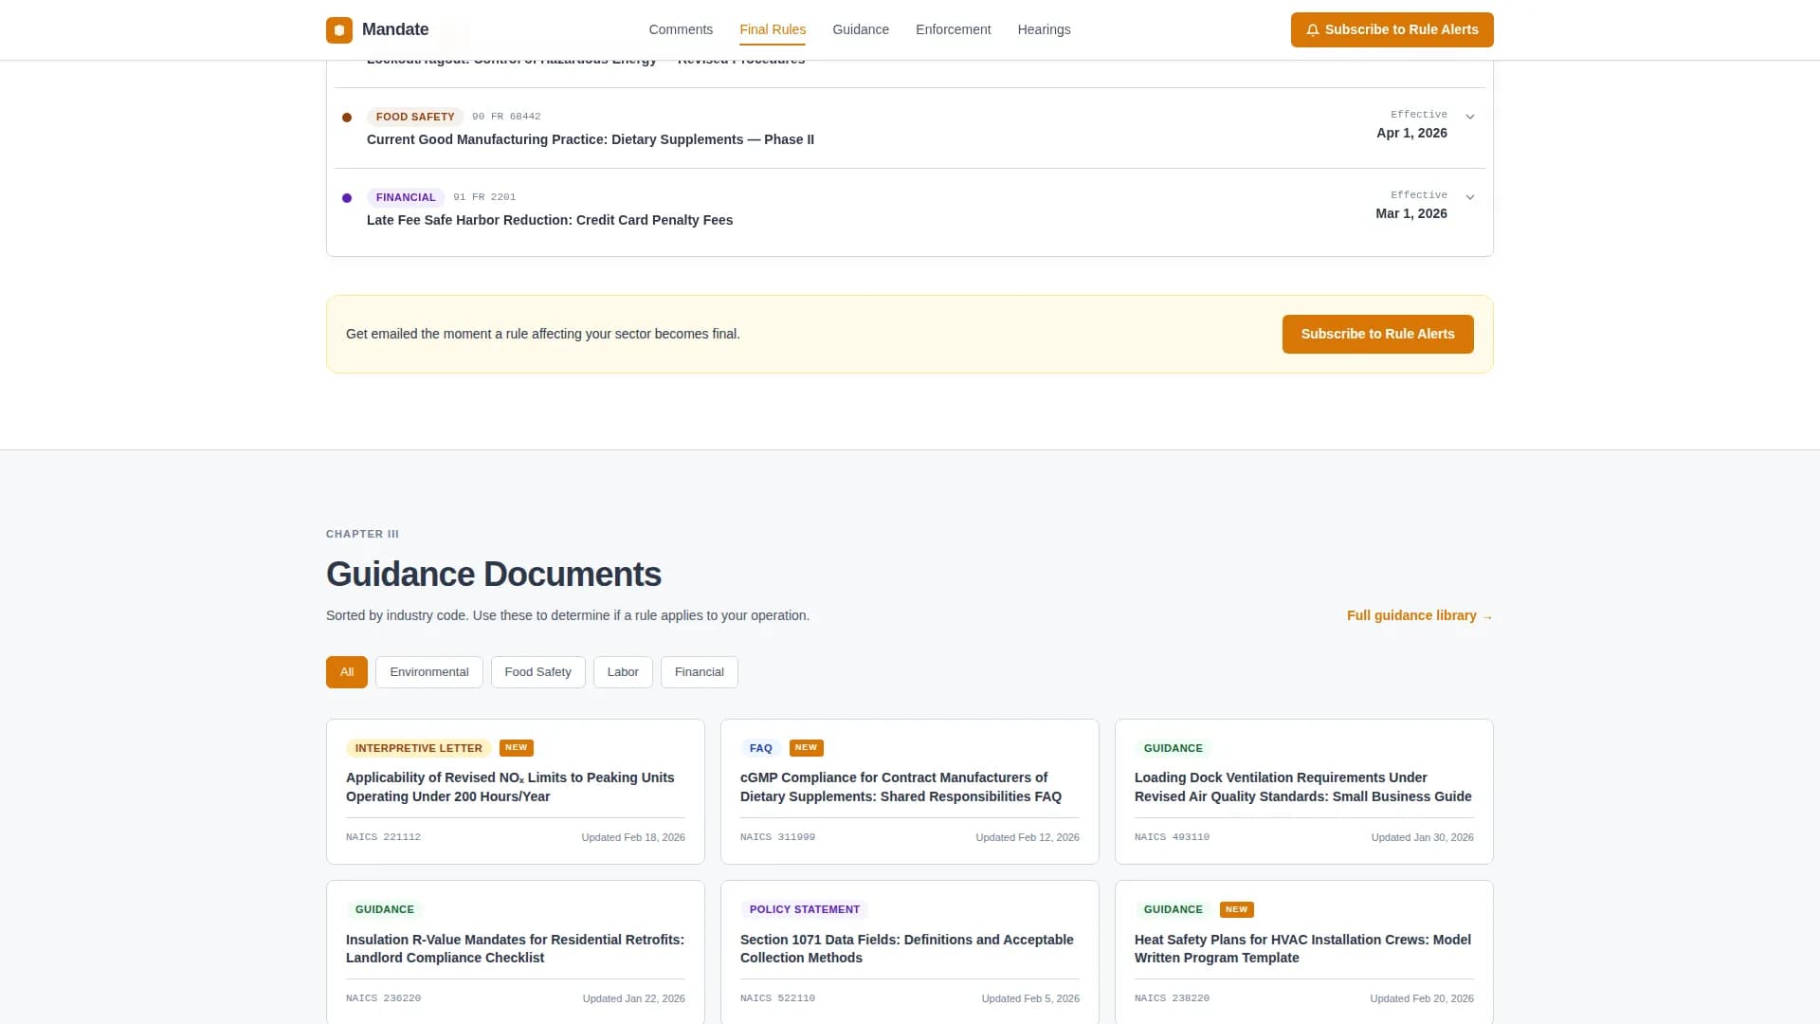Filter guidance by Labor
This screenshot has width=1820, height=1024.
(623, 672)
